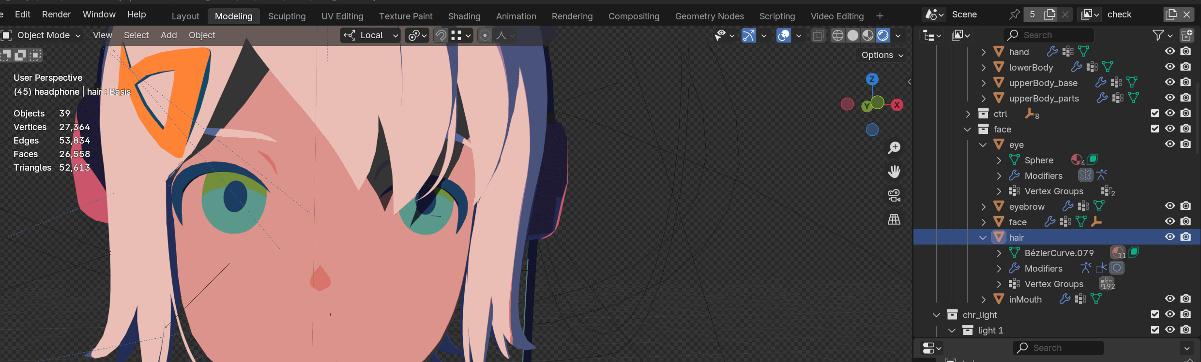Select Sphere mesh data in outliner
This screenshot has height=362, width=1201.
(x=1039, y=160)
